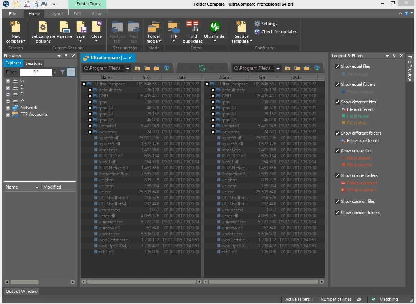This screenshot has height=304, width=416.
Task: Click the Close session icon
Action: click(96, 27)
